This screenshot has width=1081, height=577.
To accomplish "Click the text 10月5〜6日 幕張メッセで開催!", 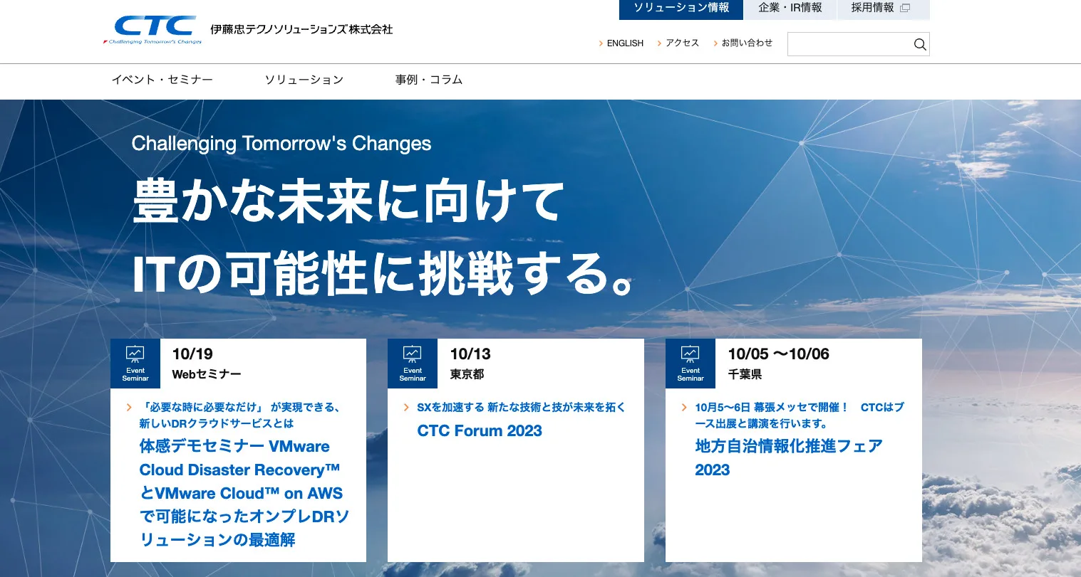I will pos(772,407).
